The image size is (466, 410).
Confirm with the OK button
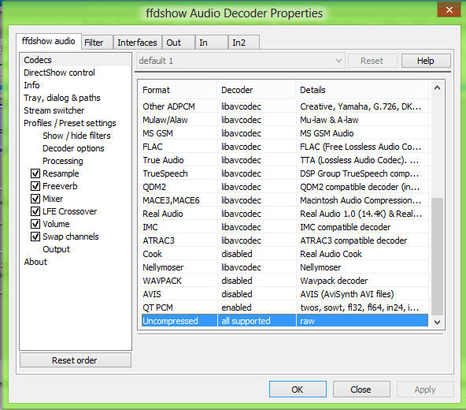[x=298, y=389]
